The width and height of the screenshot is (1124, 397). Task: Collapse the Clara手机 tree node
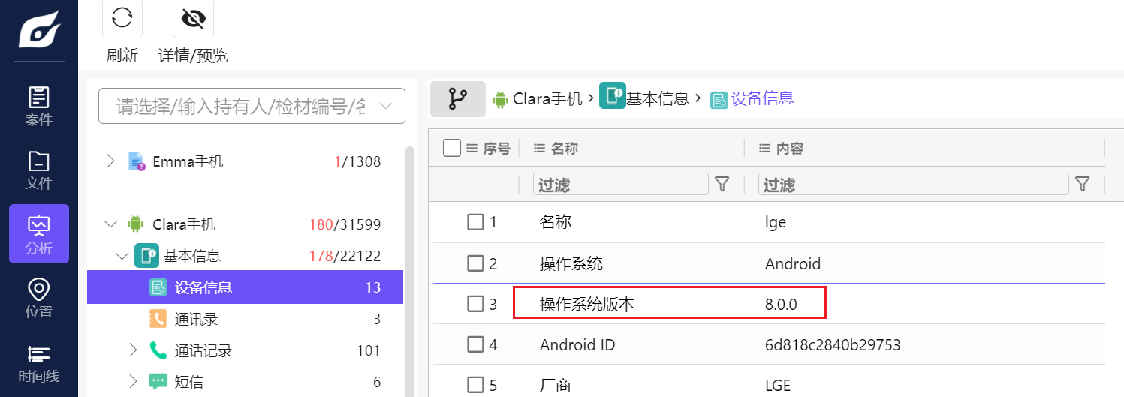click(111, 224)
